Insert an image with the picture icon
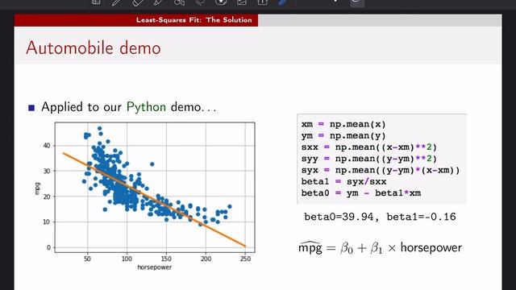The image size is (516, 290). click(x=242, y=2)
